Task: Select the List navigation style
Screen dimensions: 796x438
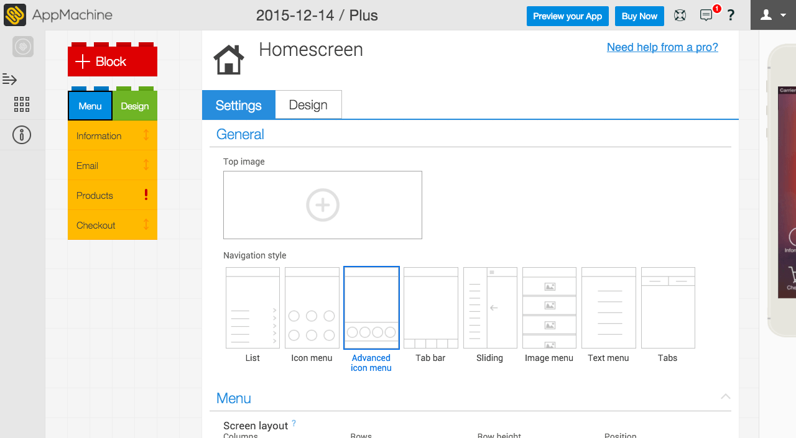Action: 252,308
